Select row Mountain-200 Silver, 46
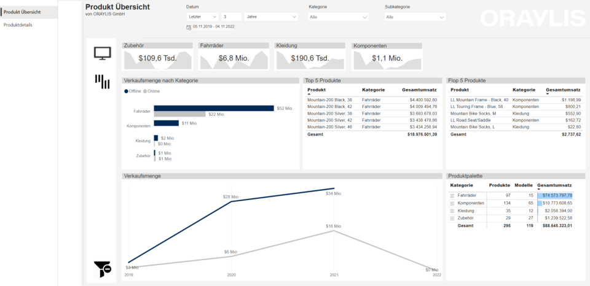The height and width of the screenshot is (286, 590). 372,127
